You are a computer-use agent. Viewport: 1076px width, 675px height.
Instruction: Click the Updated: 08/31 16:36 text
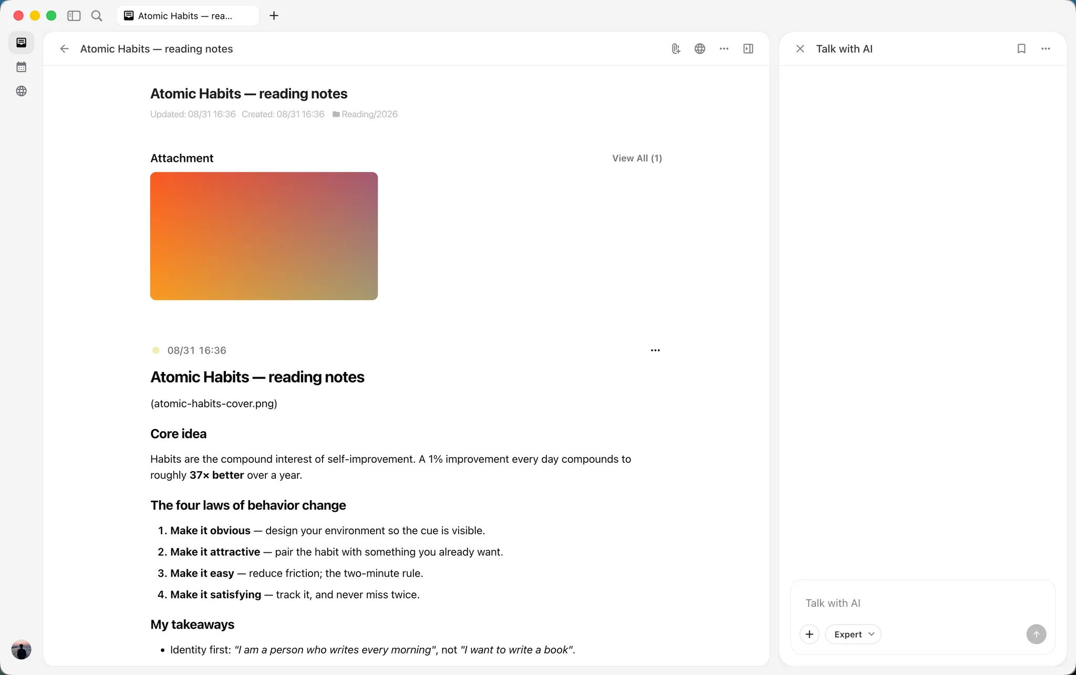[x=193, y=114]
